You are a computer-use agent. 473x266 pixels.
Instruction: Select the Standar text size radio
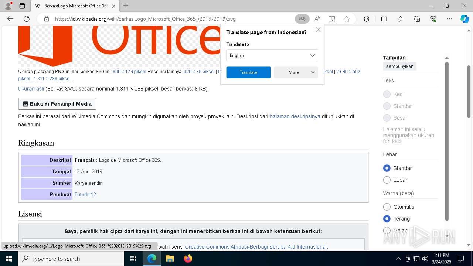pos(387,106)
